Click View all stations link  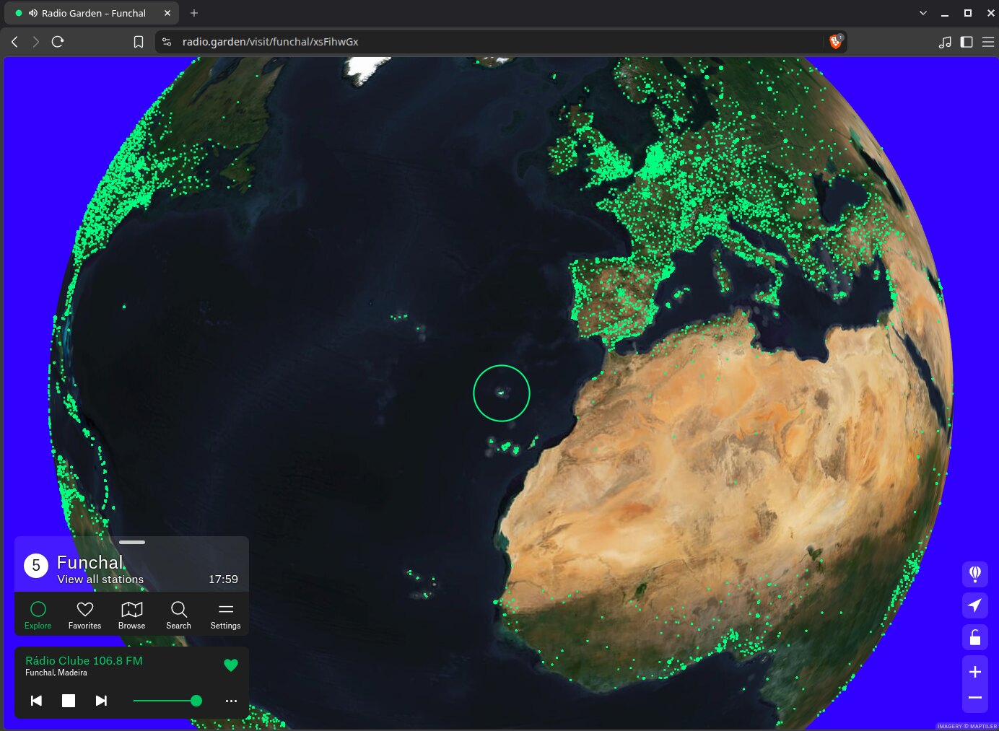pos(100,579)
